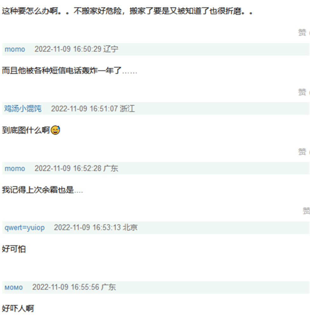Viewport: 310px width, 317px height.
Task: Click the 浙江 location label
Action: pos(127,109)
